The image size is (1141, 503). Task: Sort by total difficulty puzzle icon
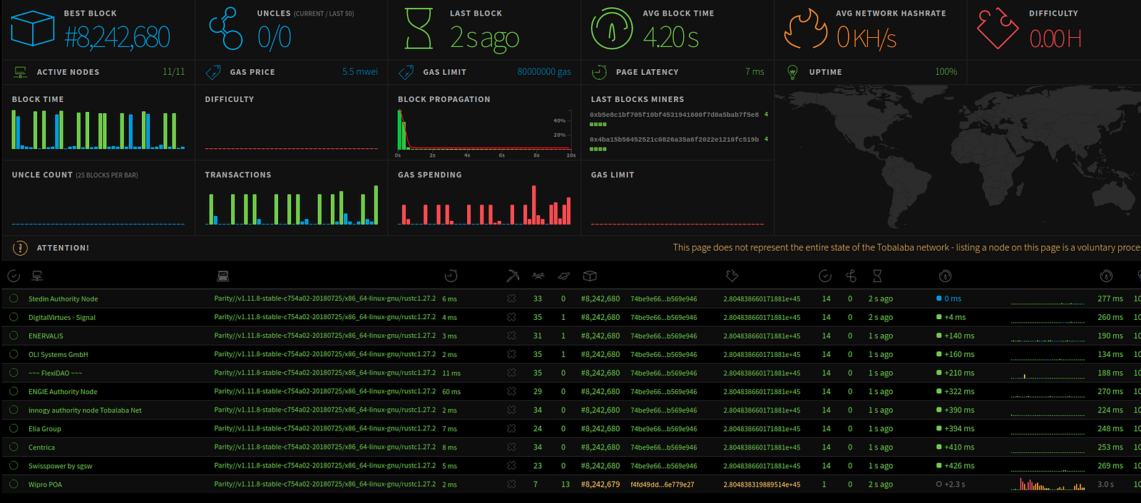732,276
